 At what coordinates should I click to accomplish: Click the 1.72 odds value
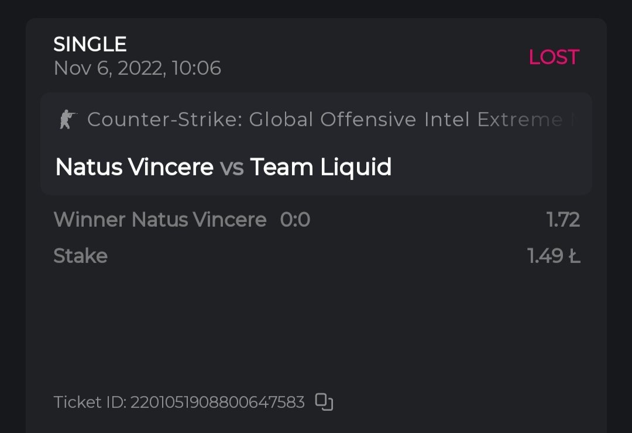(563, 220)
